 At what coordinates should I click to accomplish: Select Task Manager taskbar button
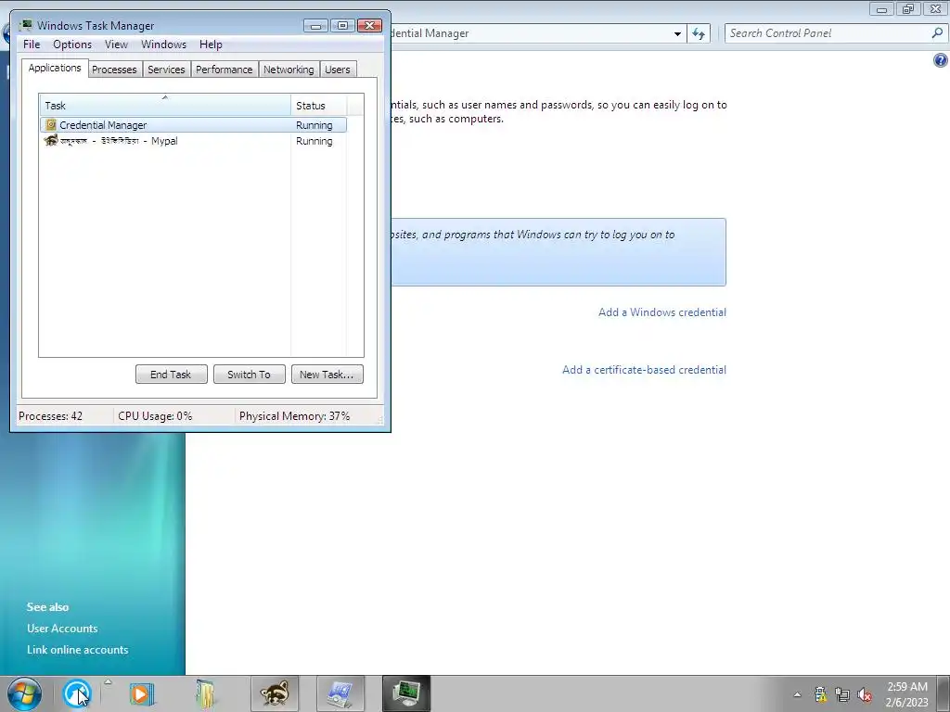point(406,693)
